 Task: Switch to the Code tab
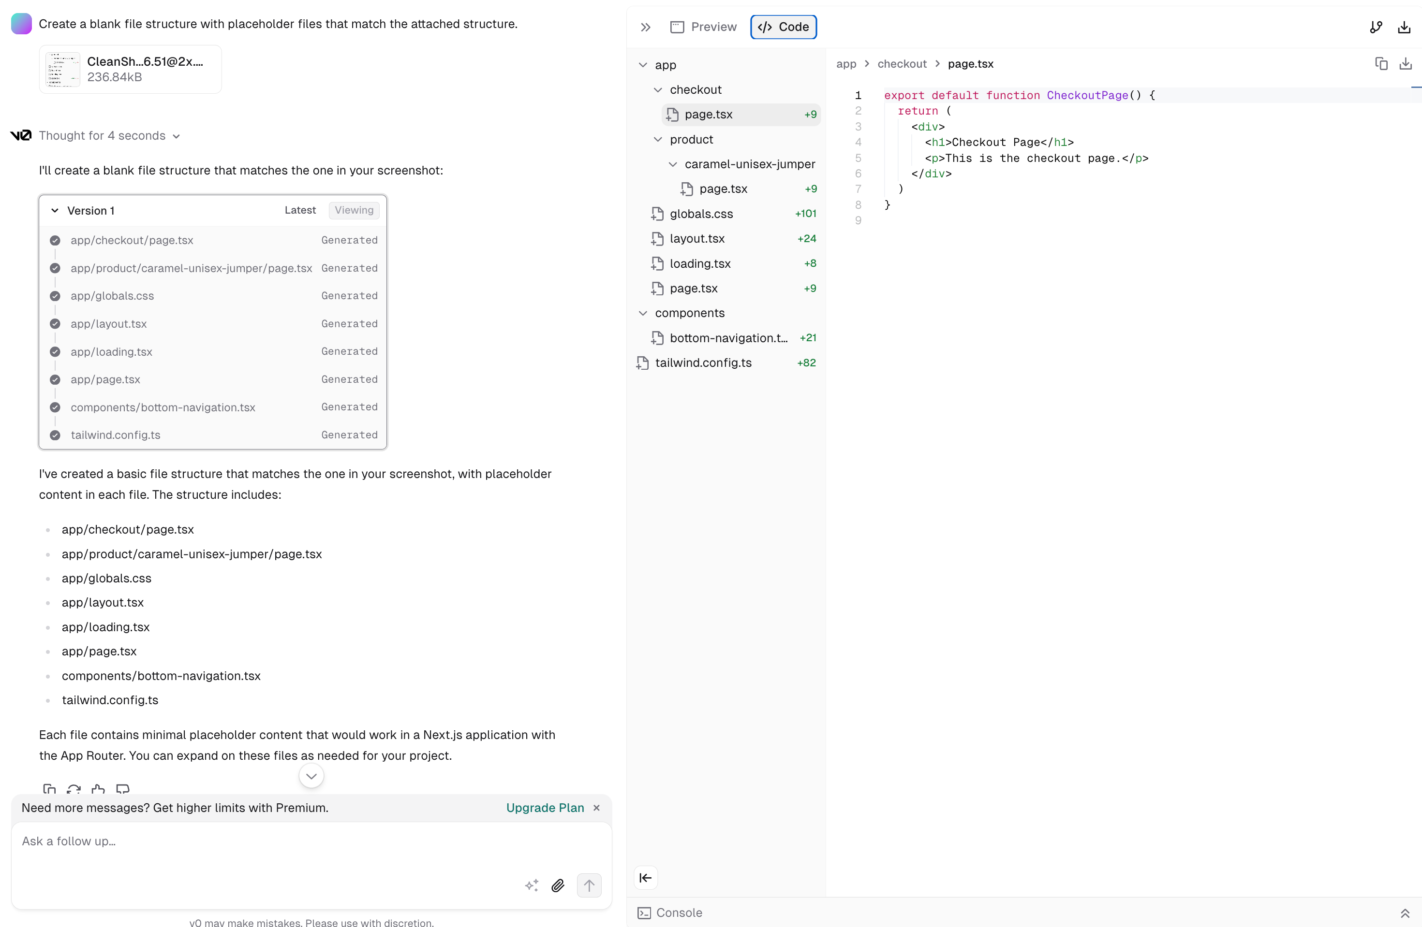[783, 27]
